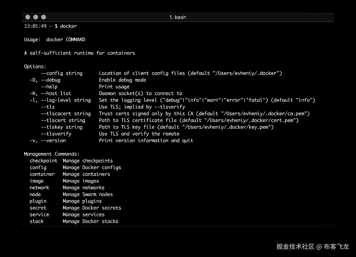The height and width of the screenshot is (257, 356).
Task: Click the third zoom window dot
Action: (44, 17)
